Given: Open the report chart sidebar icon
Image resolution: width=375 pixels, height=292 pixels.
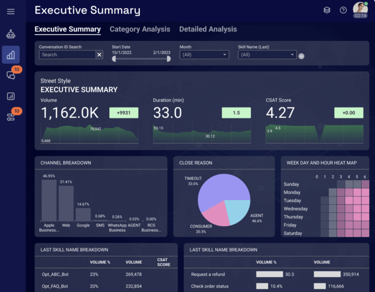Looking at the screenshot, I should coord(11,96).
